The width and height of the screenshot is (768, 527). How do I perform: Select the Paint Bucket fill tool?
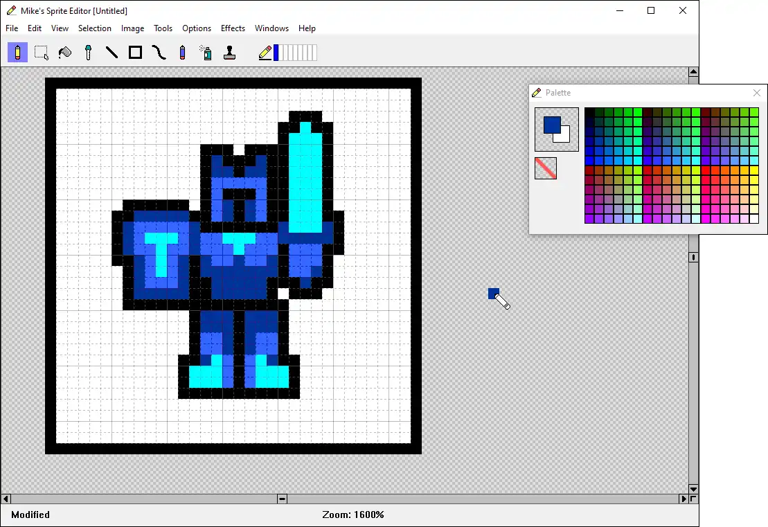(64, 53)
